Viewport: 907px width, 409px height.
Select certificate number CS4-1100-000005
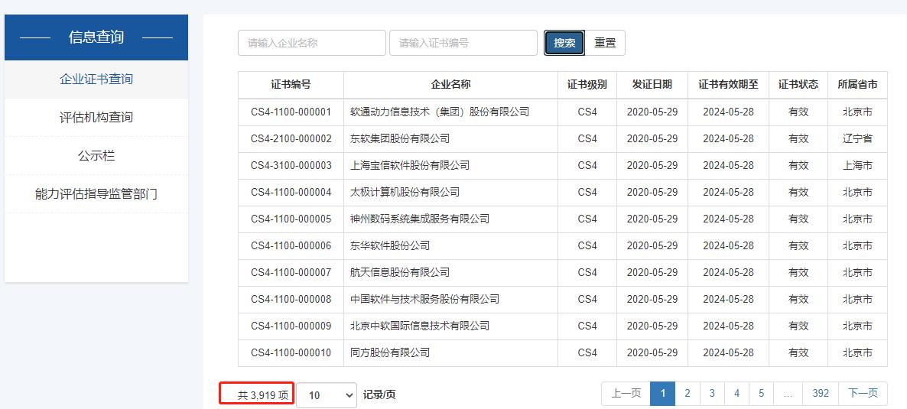[291, 219]
